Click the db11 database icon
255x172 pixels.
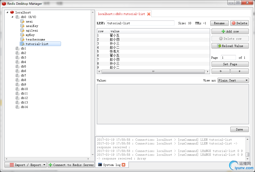(17, 93)
